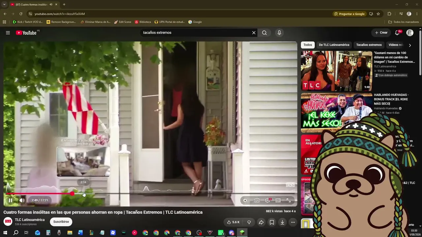Open the player settings gear
The height and width of the screenshot is (237, 422).
[x=268, y=200]
